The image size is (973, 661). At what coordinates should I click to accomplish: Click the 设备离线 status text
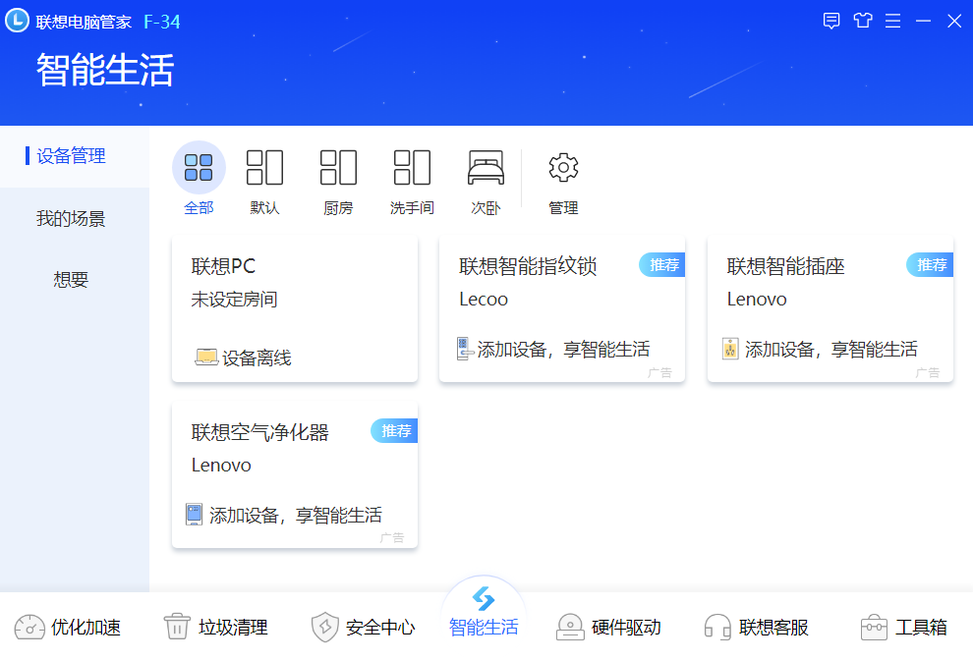pos(257,358)
